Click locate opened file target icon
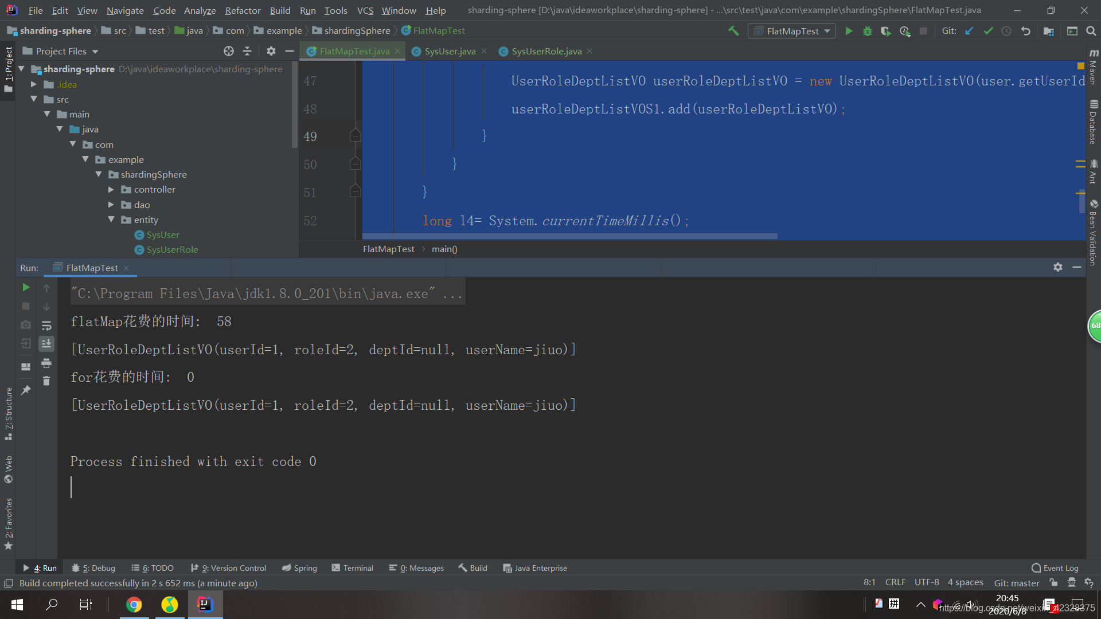Screen dimensions: 1101x619 [x=229, y=51]
